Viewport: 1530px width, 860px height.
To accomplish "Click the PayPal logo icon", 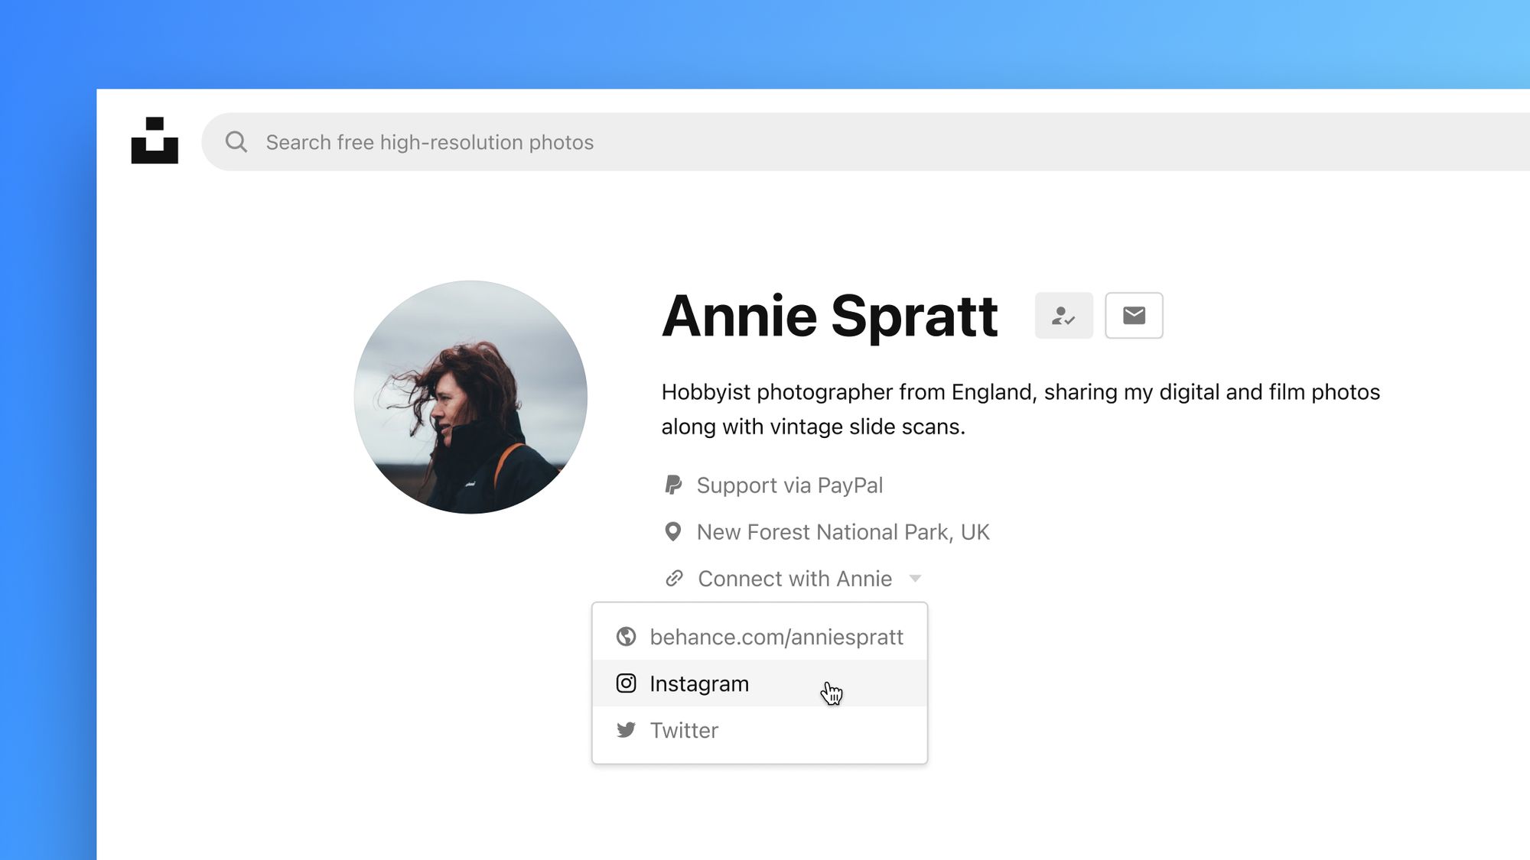I will [x=673, y=485].
